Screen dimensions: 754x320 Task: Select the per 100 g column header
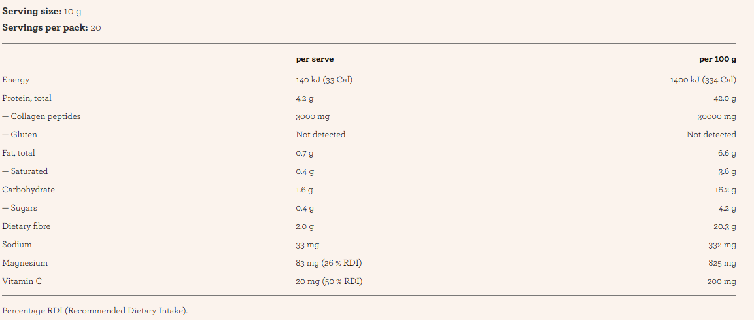[717, 59]
